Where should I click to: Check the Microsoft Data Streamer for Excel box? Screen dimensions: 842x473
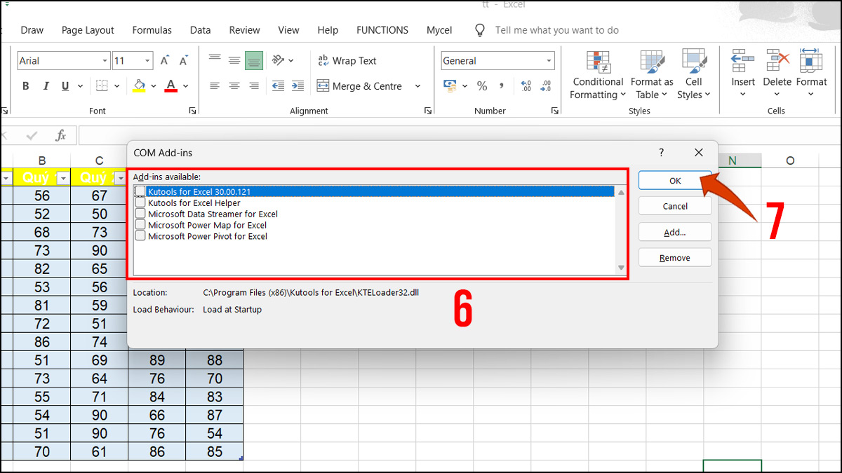[138, 214]
